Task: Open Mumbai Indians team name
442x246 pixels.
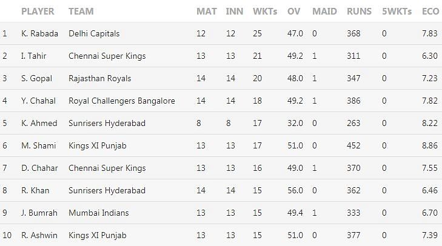Action: coord(99,213)
